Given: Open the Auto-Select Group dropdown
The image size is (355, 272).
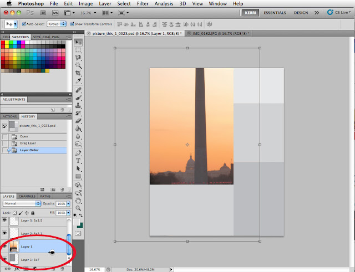Looking at the screenshot, I should point(58,24).
